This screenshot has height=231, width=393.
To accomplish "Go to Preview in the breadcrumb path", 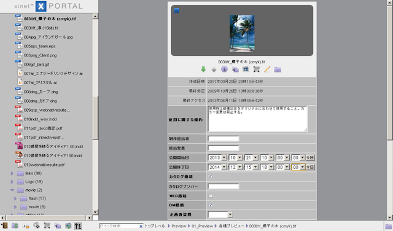I will (x=179, y=226).
